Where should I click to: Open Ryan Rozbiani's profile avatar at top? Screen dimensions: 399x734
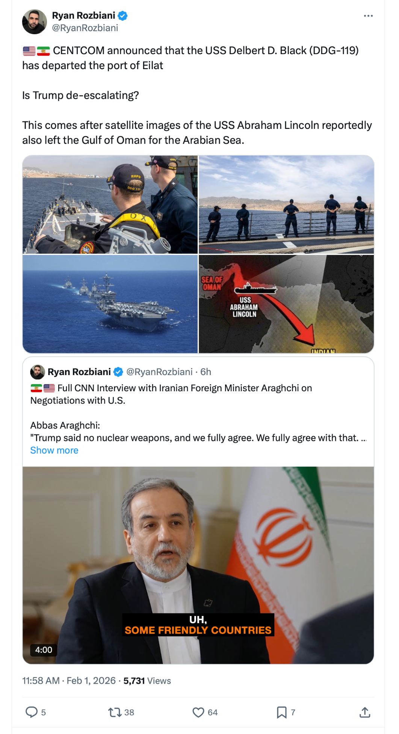(x=35, y=22)
